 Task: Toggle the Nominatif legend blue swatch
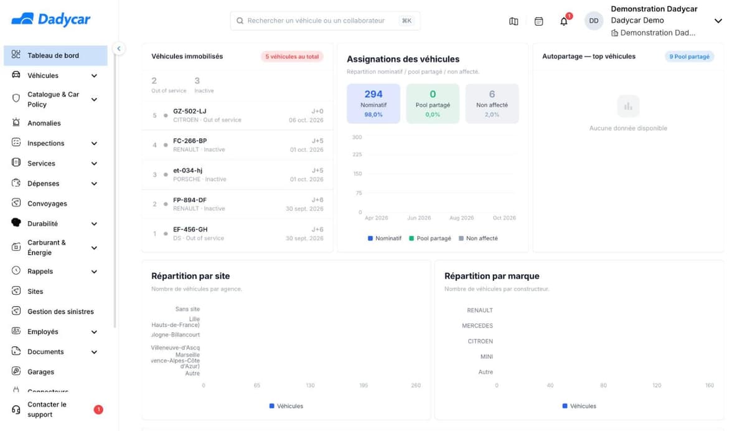[x=370, y=238]
